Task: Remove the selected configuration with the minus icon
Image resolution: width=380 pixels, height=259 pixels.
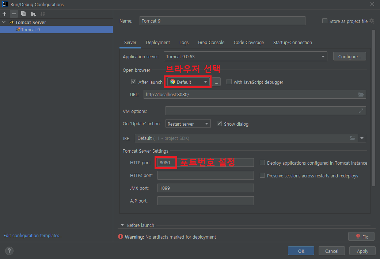Action: pyautogui.click(x=14, y=14)
